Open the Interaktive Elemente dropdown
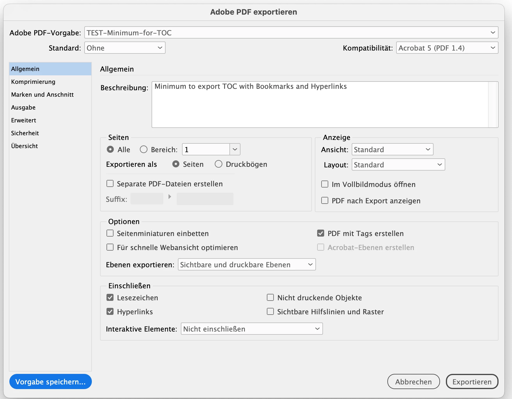The width and height of the screenshot is (512, 399). tap(252, 329)
